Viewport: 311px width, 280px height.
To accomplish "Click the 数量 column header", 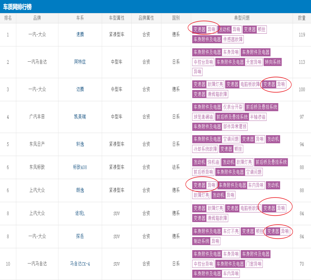I will pyautogui.click(x=302, y=18).
